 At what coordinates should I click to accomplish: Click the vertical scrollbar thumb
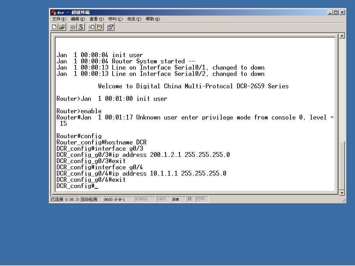pyautogui.click(x=342, y=165)
